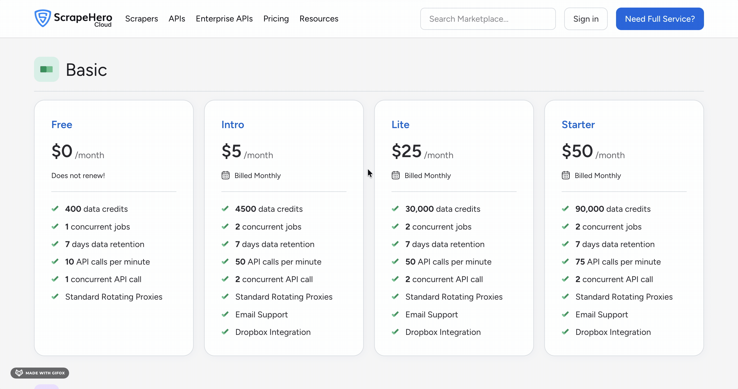
Task: Click '7 days data retention' in Free plan
Action: click(x=105, y=244)
